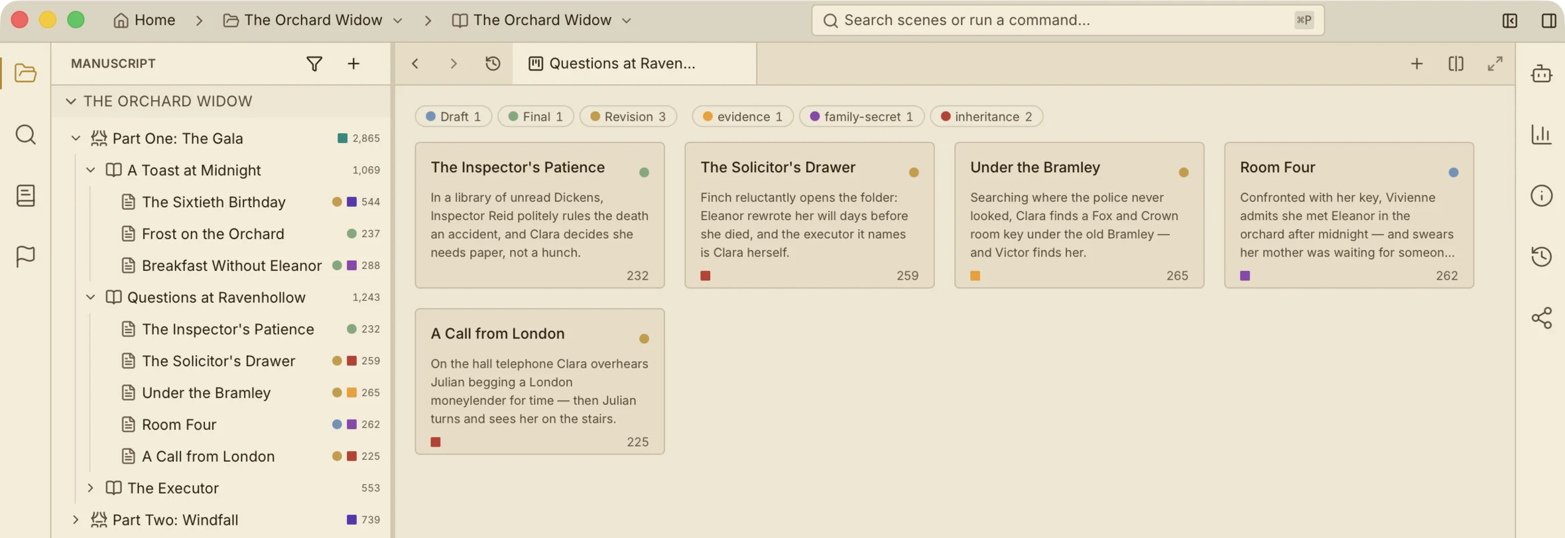
Task: Collapse Part One: The Gala
Action: 76,138
